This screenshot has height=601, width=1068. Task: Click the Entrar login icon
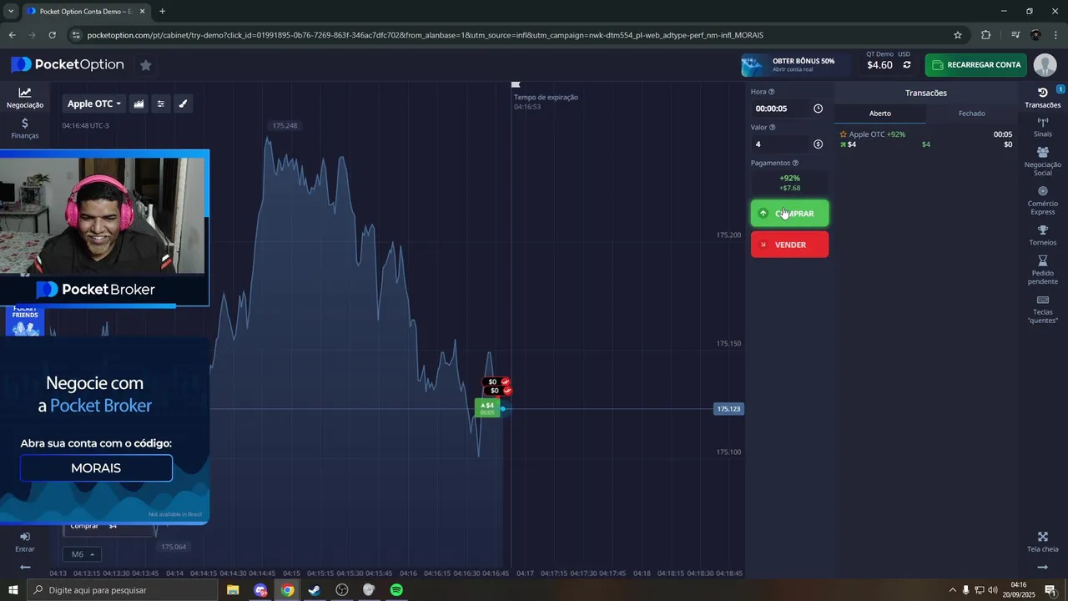tap(25, 542)
